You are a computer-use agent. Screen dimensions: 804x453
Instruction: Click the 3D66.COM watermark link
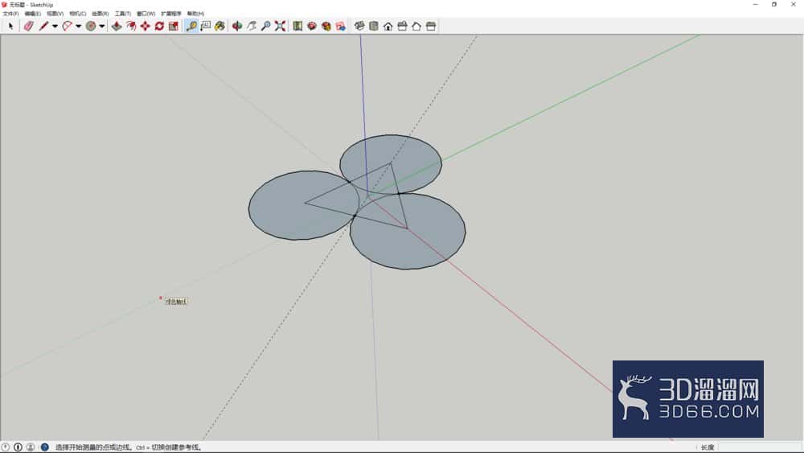pos(709,411)
